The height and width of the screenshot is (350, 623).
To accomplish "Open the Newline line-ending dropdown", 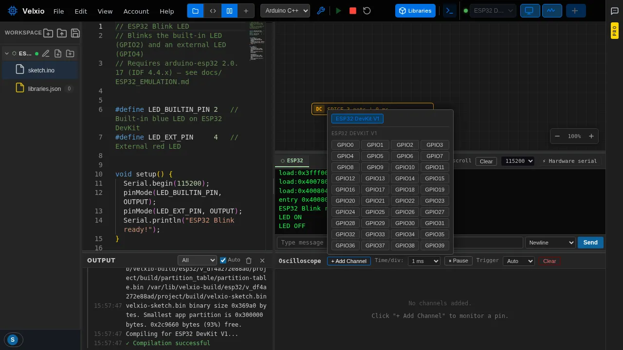I will pyautogui.click(x=550, y=243).
